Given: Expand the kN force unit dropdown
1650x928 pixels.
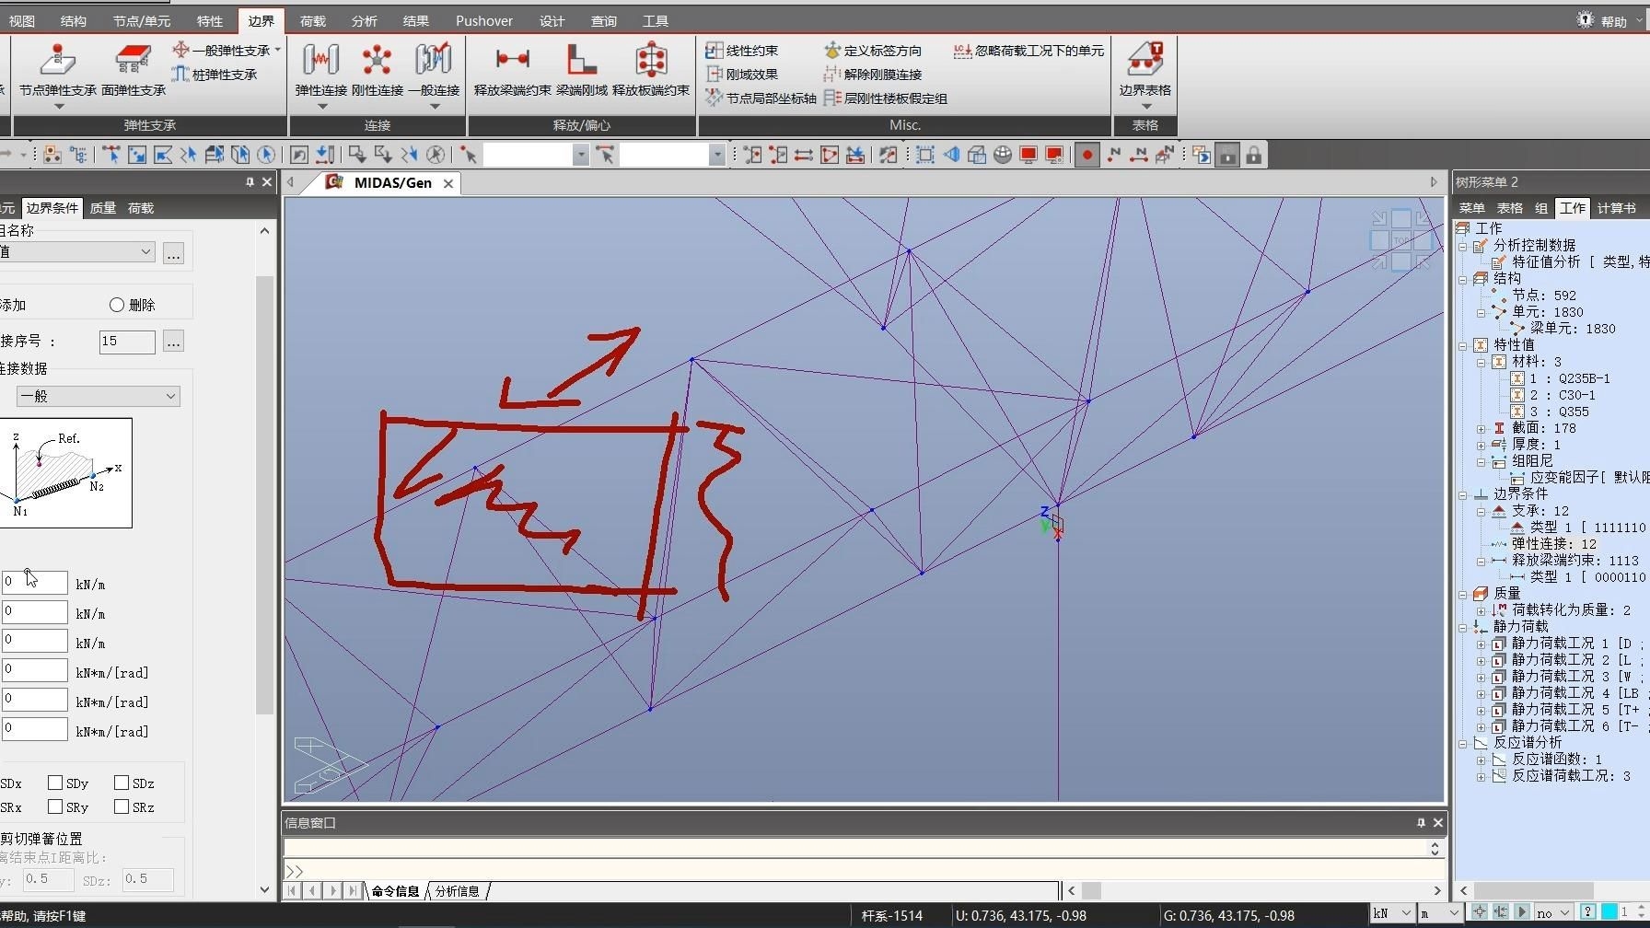Looking at the screenshot, I should click(x=1392, y=913).
